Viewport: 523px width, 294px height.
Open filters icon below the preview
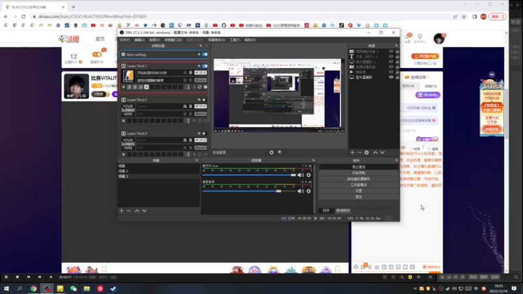(x=280, y=152)
